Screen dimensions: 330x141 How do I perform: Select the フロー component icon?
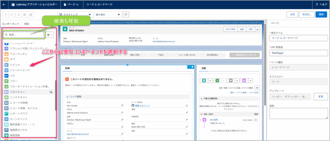tap(7, 81)
